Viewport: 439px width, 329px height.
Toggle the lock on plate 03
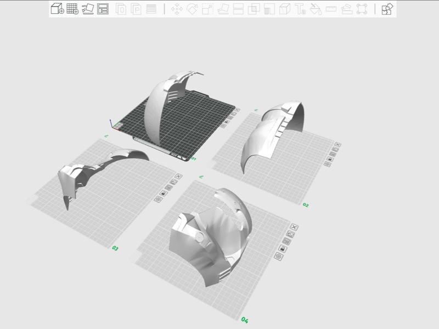[163, 194]
